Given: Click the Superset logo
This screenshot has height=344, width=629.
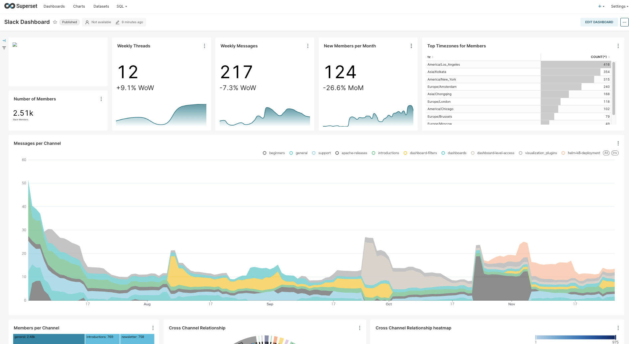Looking at the screenshot, I should pyautogui.click(x=21, y=6).
